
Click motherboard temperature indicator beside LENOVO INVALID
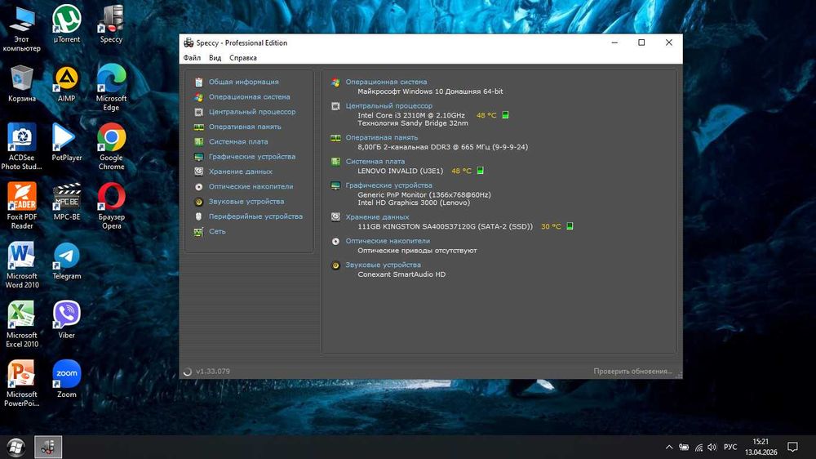[480, 171]
